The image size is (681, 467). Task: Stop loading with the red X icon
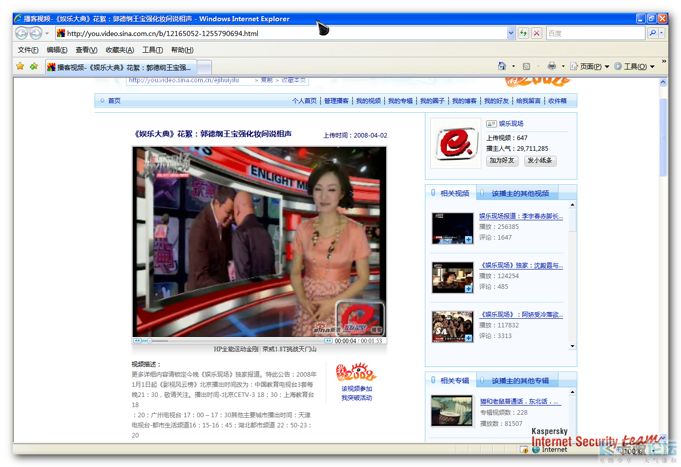(x=537, y=34)
